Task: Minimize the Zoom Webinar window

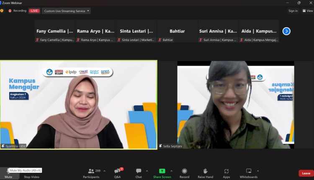Action: click(288, 3)
